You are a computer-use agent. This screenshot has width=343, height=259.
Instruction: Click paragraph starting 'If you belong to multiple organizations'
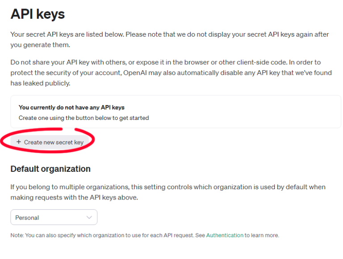tap(167, 187)
